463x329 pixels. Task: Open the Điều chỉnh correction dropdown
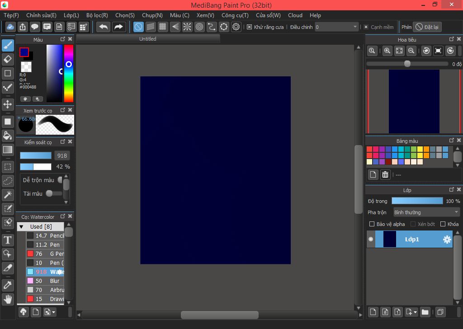336,27
